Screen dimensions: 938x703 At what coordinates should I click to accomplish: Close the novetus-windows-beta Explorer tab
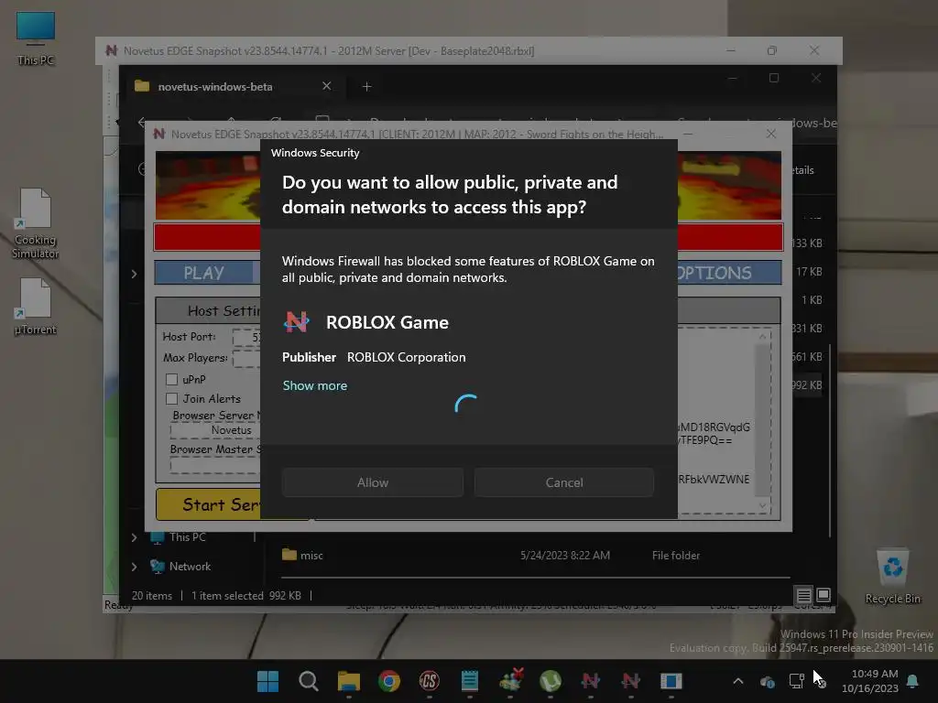pyautogui.click(x=327, y=86)
